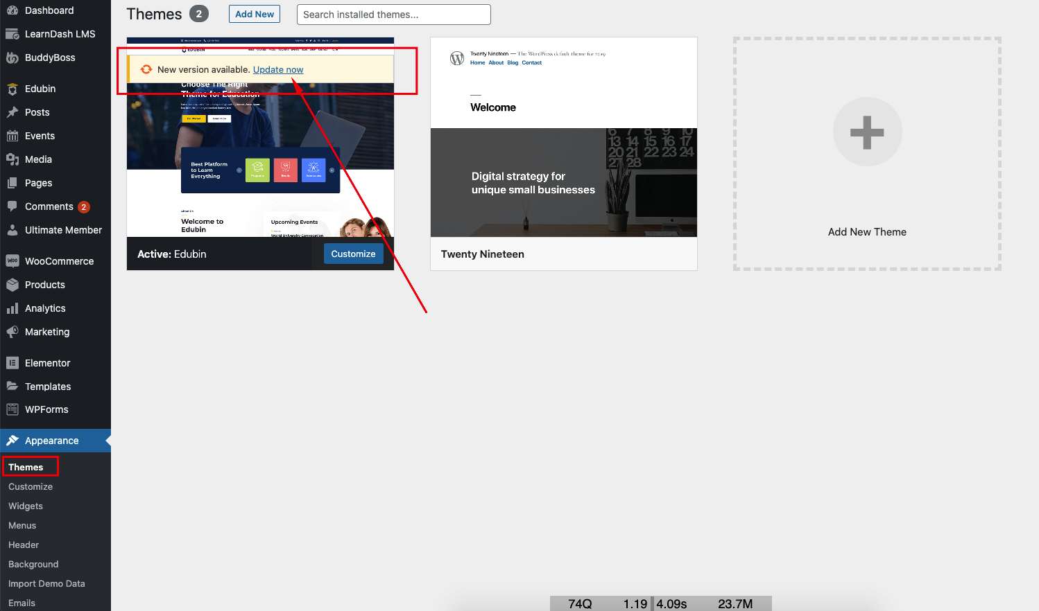
Task: Click the search installed themes field
Action: [x=393, y=14]
